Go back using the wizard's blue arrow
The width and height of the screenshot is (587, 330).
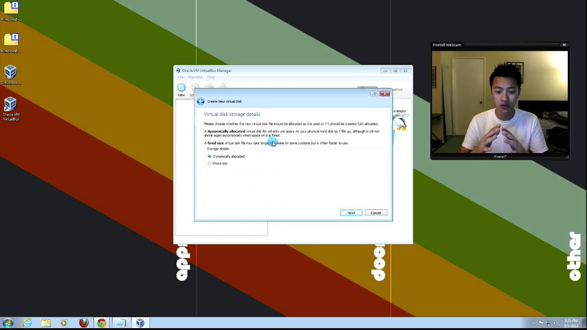tap(200, 101)
